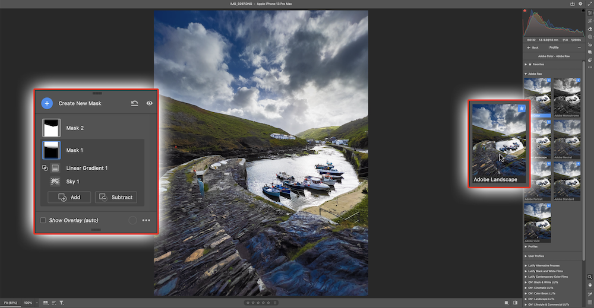
Task: Toggle full screen mode arrows icon
Action: (x=590, y=4)
